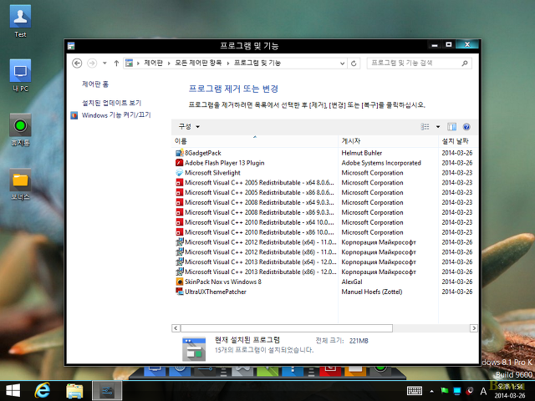This screenshot has width=535, height=401.
Task: Open the Windows Start button
Action: click(13, 391)
